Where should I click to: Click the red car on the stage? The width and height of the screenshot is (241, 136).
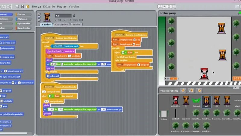(204, 74)
